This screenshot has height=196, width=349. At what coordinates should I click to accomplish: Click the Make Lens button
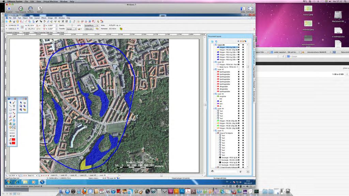[x=89, y=29]
